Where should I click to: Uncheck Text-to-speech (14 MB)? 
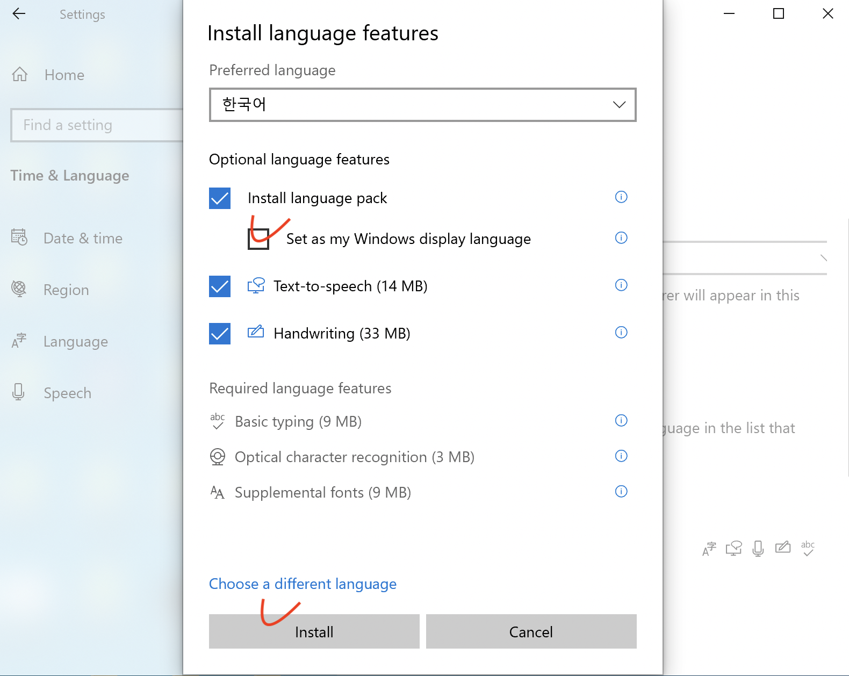coord(220,286)
